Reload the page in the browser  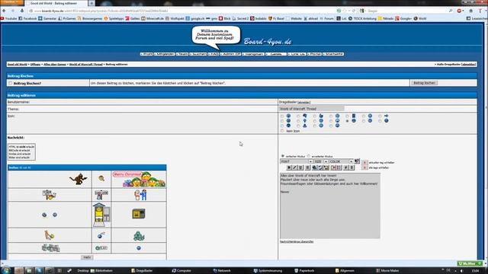[x=354, y=11]
